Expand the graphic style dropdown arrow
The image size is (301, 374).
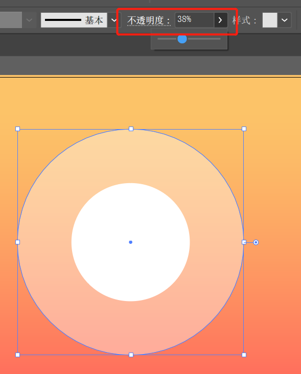coord(284,20)
